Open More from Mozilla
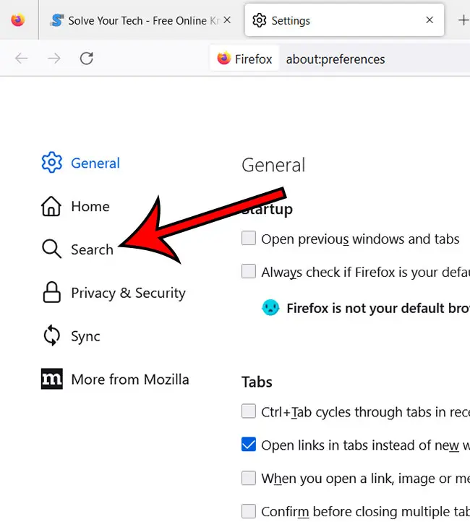470x522 pixels. [130, 380]
